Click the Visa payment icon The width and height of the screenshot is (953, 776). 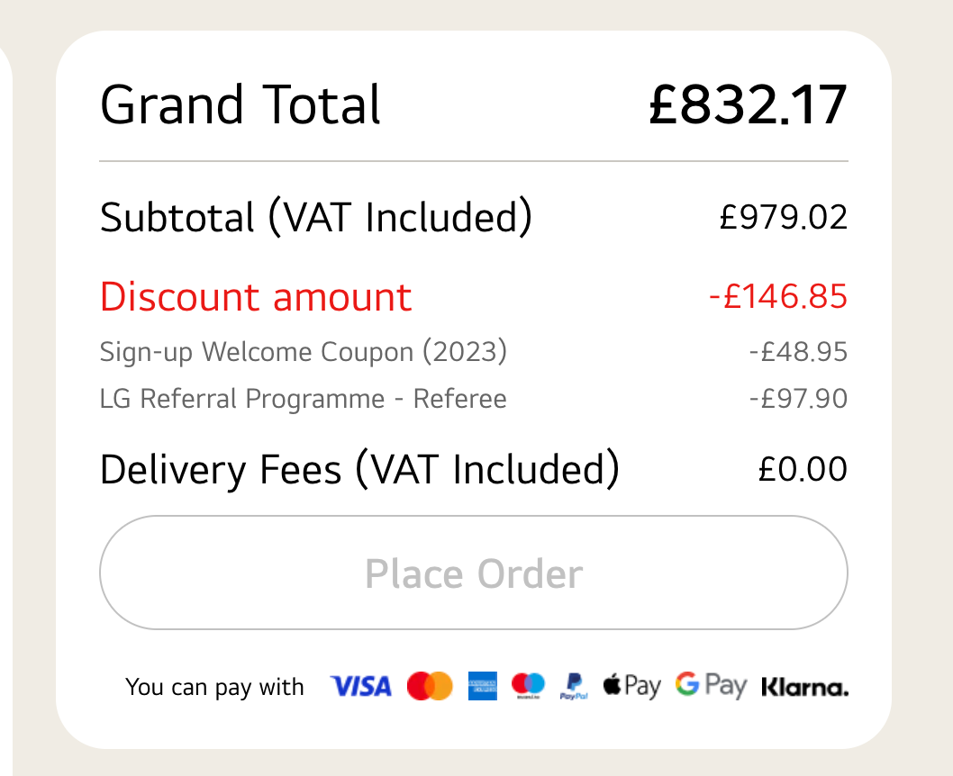pos(361,687)
